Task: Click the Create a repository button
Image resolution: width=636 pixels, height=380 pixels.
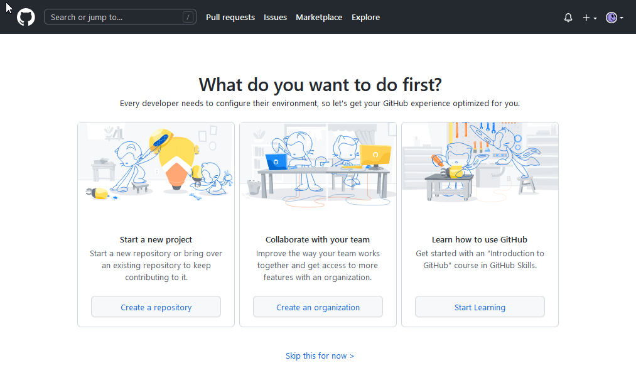Action: [x=156, y=307]
